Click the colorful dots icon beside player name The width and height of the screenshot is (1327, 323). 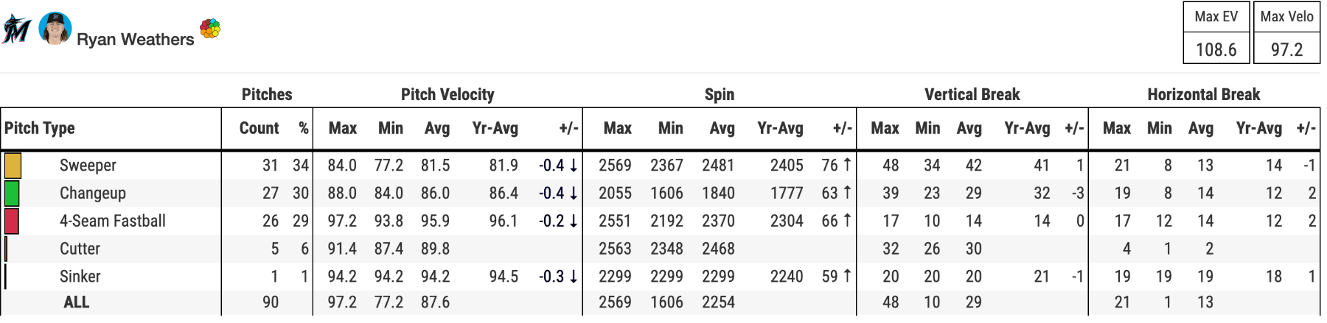point(210,29)
